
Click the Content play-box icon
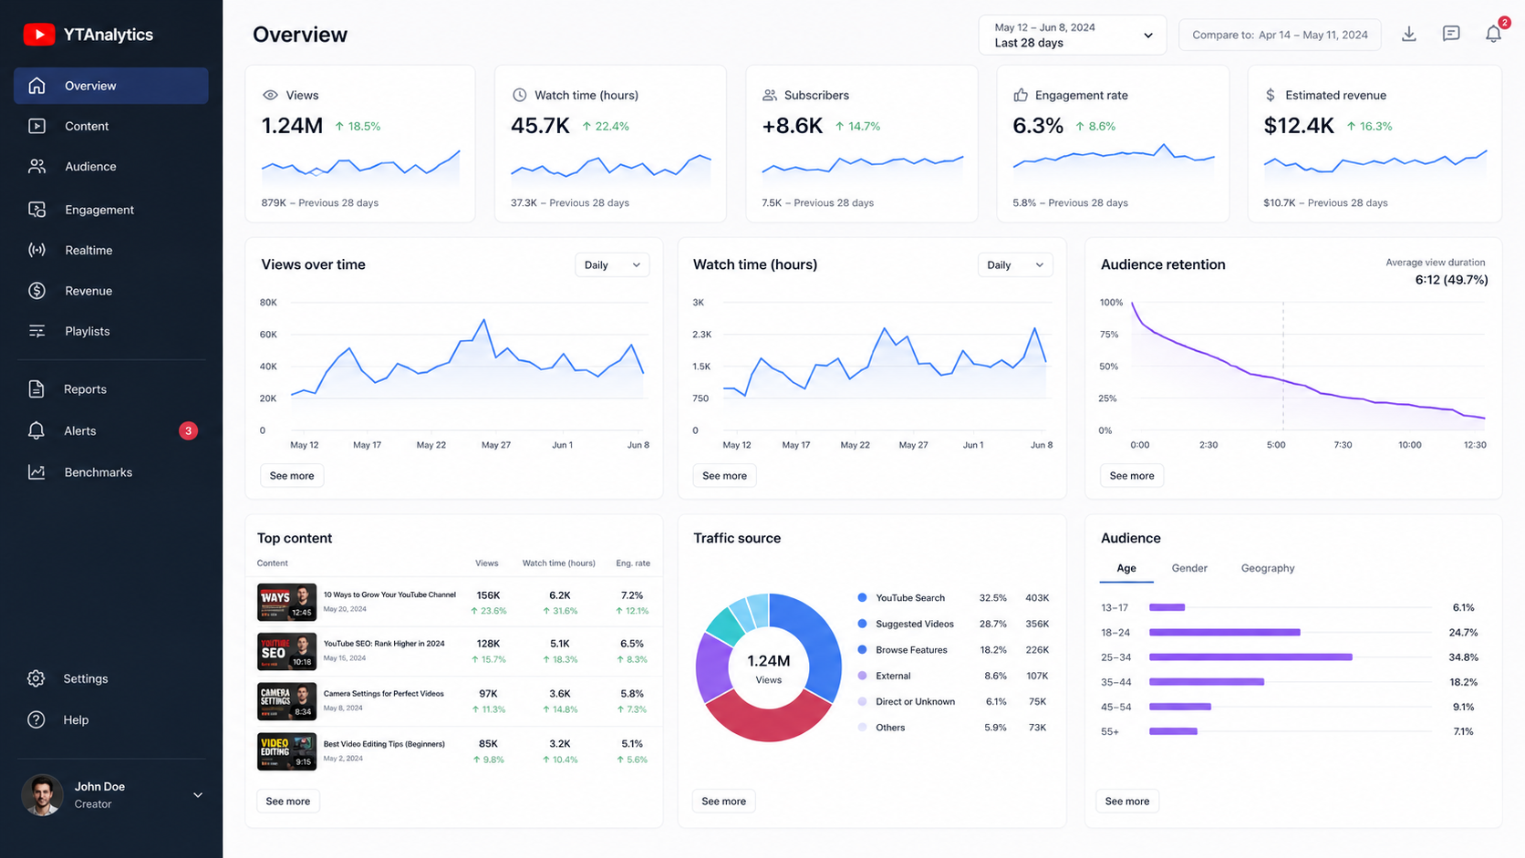pos(36,126)
